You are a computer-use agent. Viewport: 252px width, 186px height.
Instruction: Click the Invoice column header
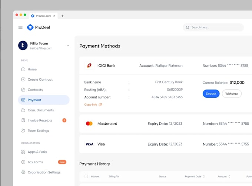pyautogui.click(x=95, y=176)
